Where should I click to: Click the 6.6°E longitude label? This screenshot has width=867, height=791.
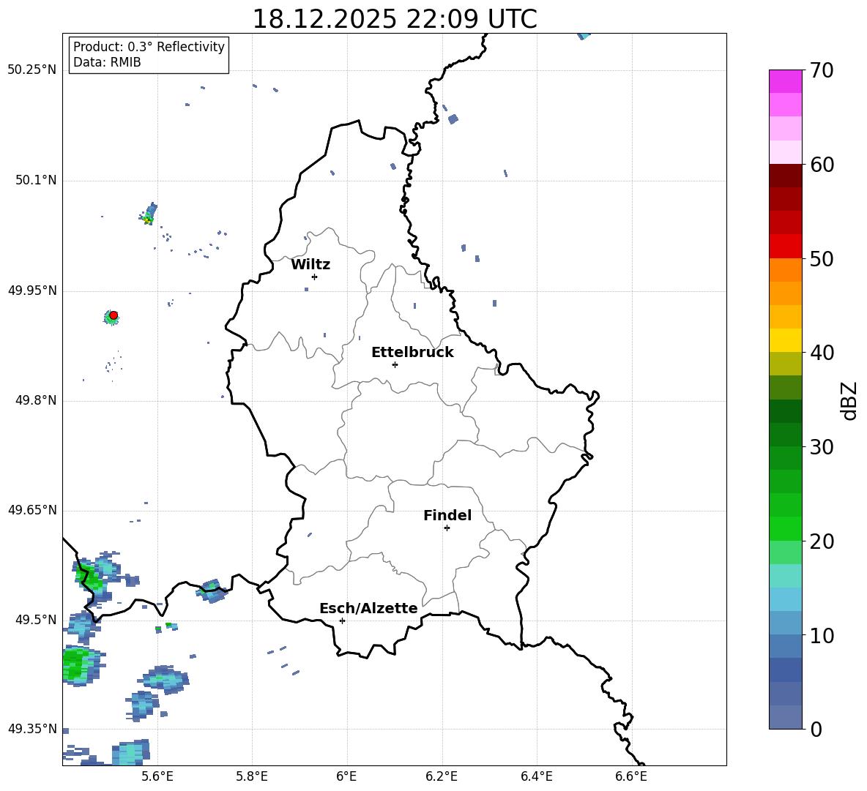[x=631, y=776]
